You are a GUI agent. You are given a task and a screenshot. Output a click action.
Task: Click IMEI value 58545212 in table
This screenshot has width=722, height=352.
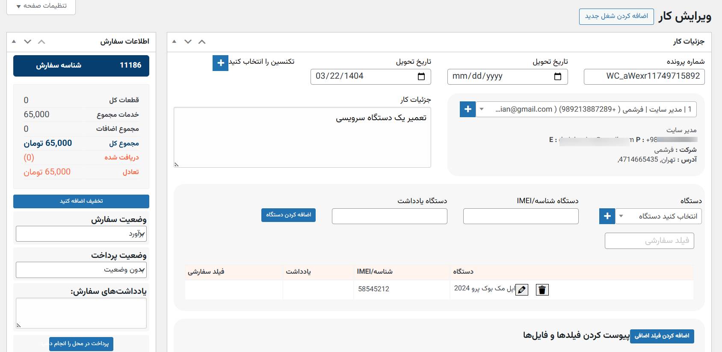[x=373, y=289]
